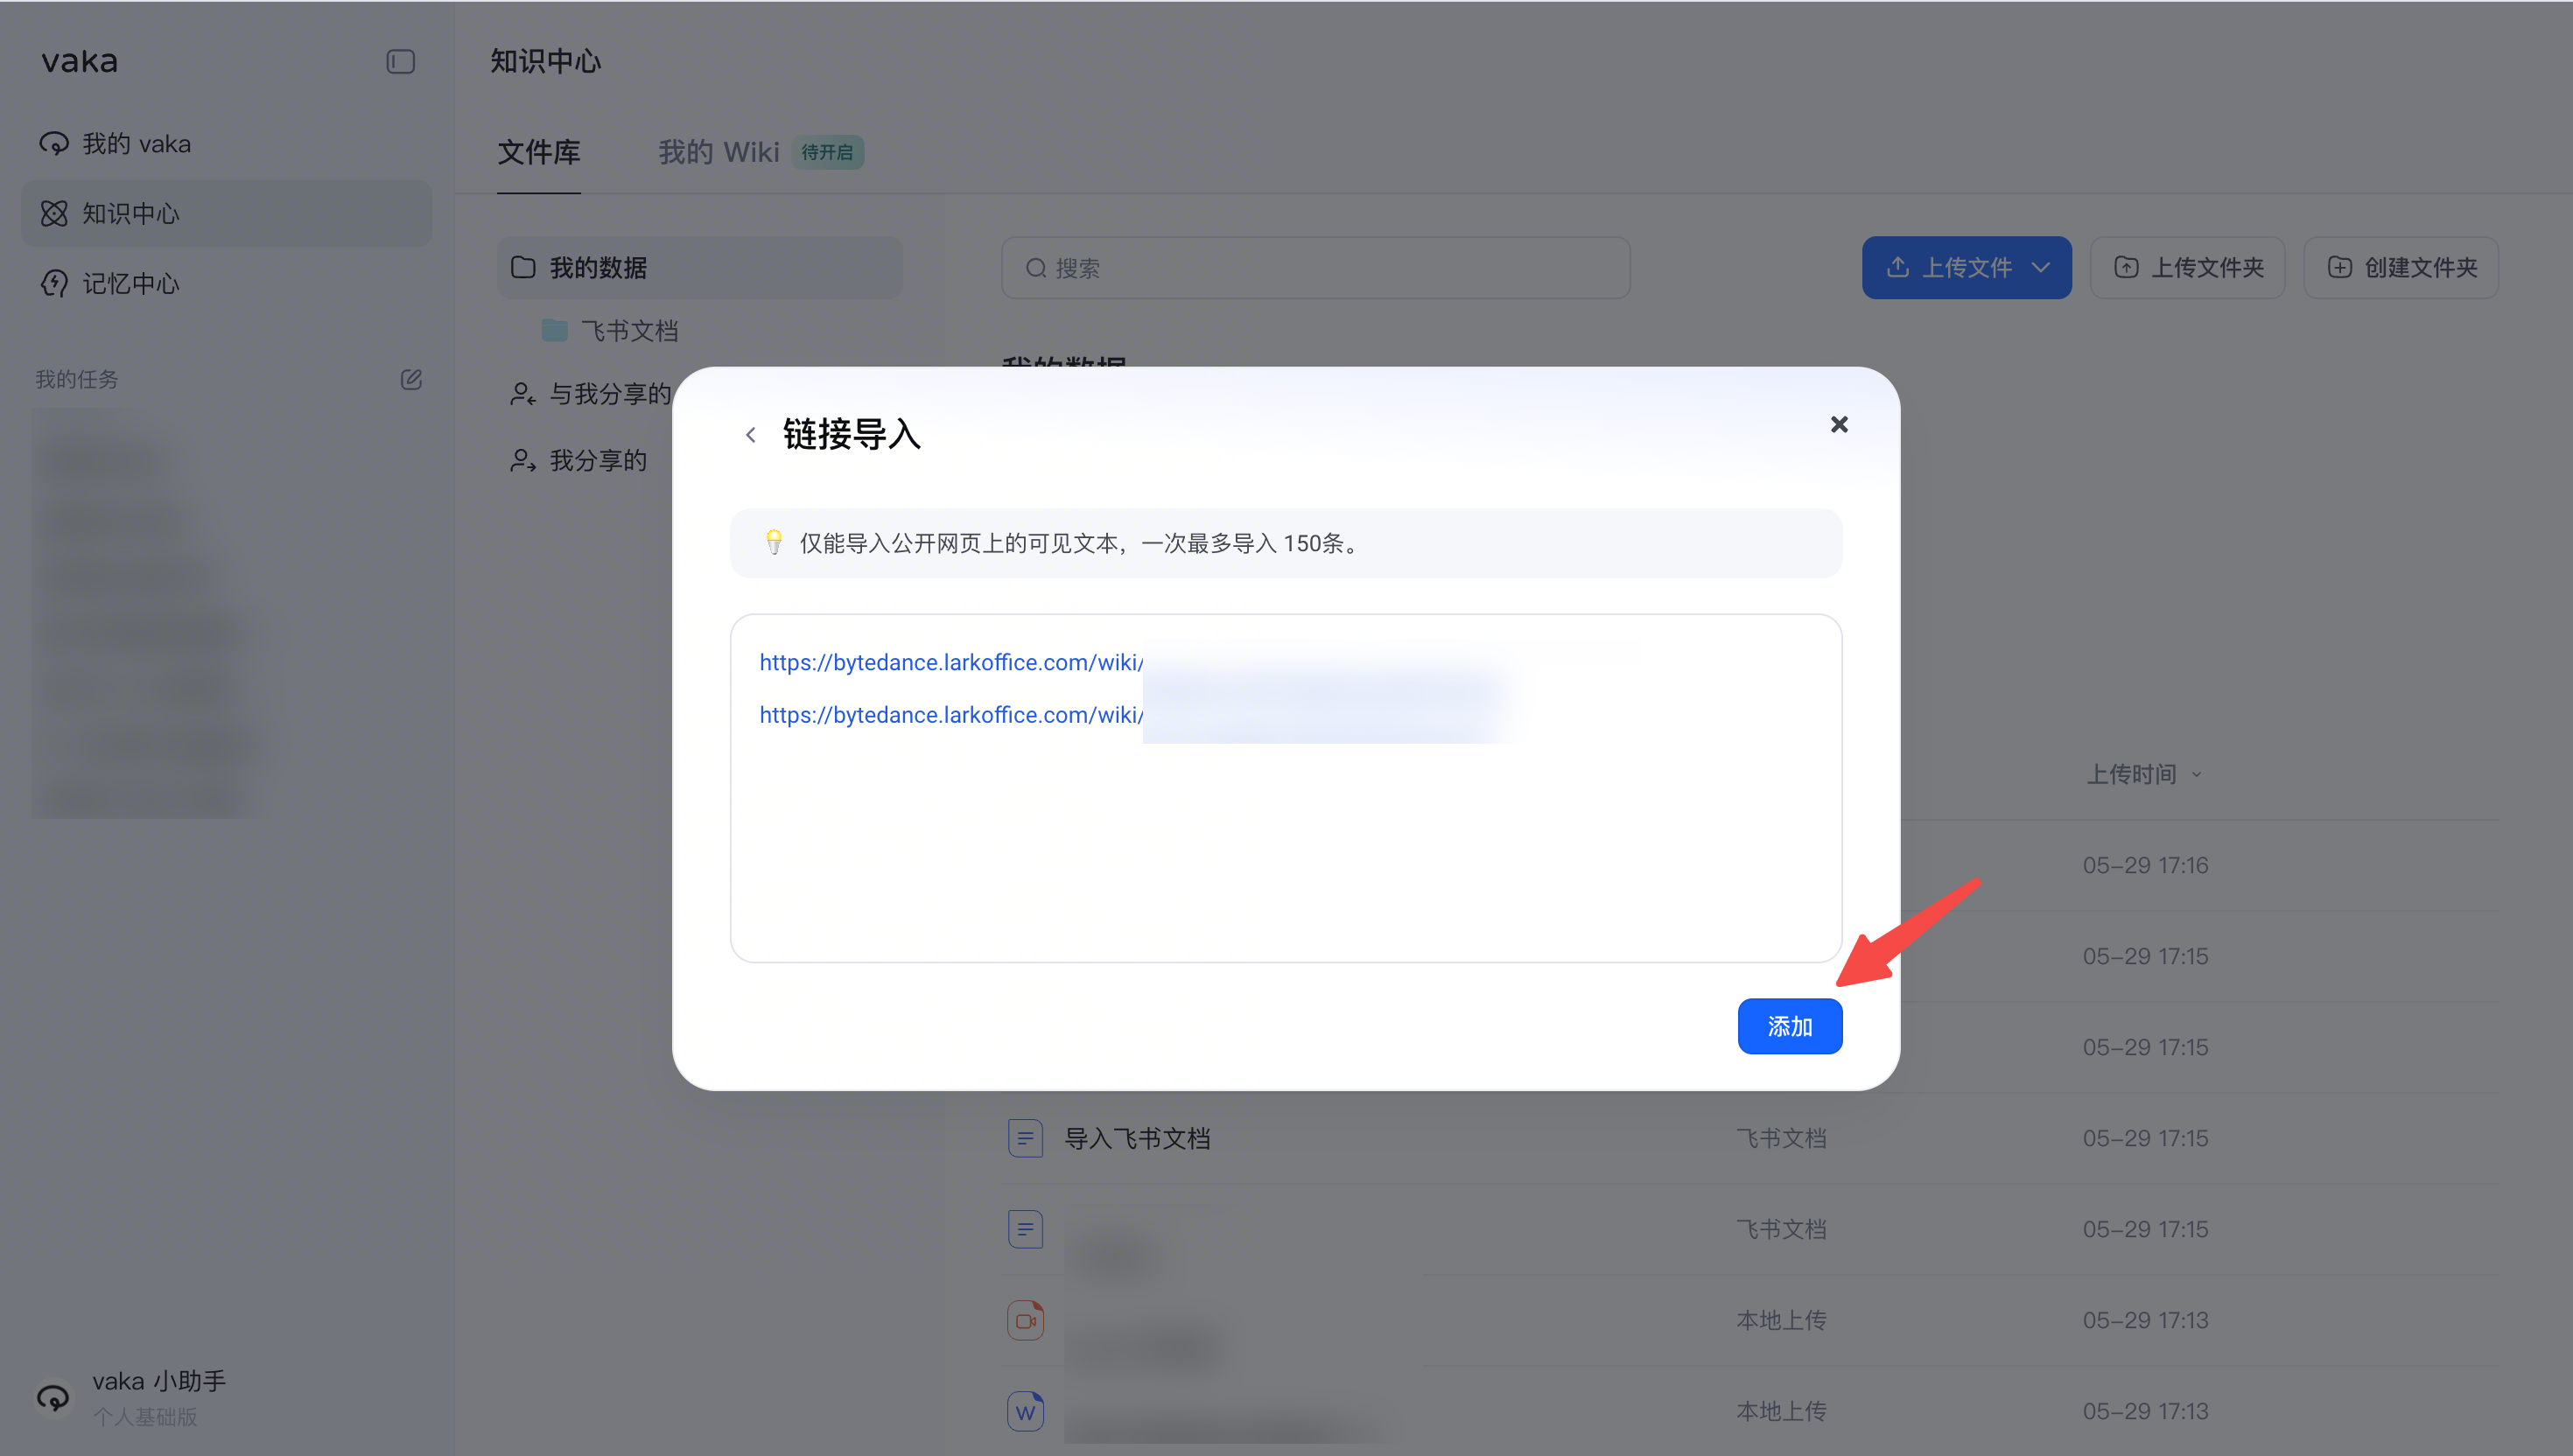Click 上传文件夹 button
Image resolution: width=2573 pixels, height=1456 pixels.
[x=2187, y=267]
